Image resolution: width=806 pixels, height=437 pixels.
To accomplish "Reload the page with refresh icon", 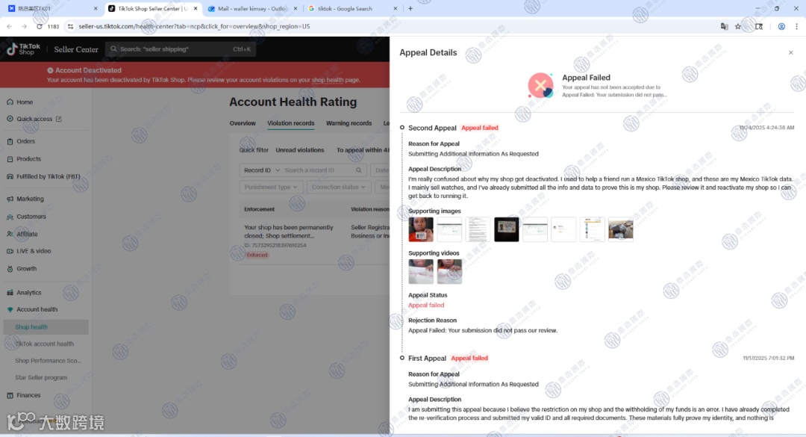I will [x=39, y=26].
